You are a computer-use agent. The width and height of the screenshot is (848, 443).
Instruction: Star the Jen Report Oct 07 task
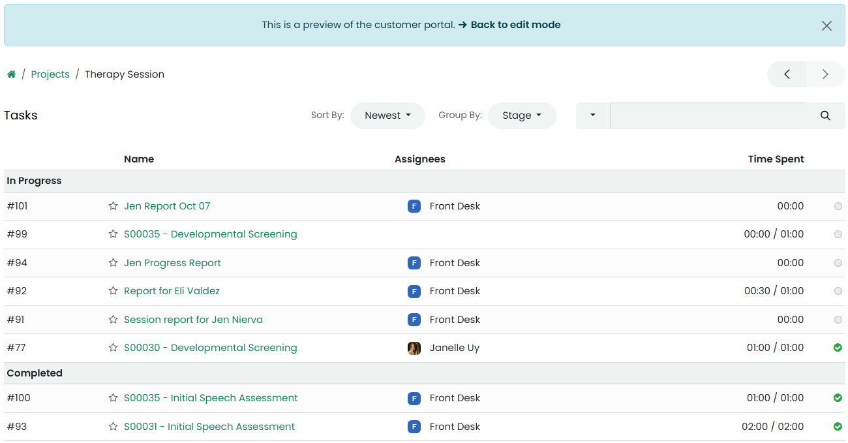click(113, 206)
